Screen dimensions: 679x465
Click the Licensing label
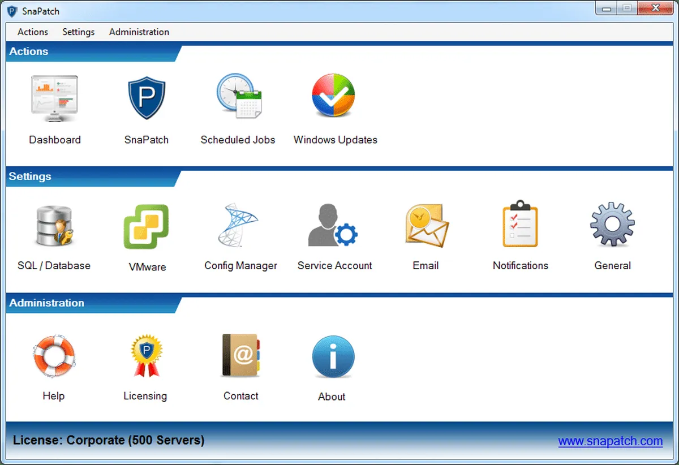(x=145, y=396)
